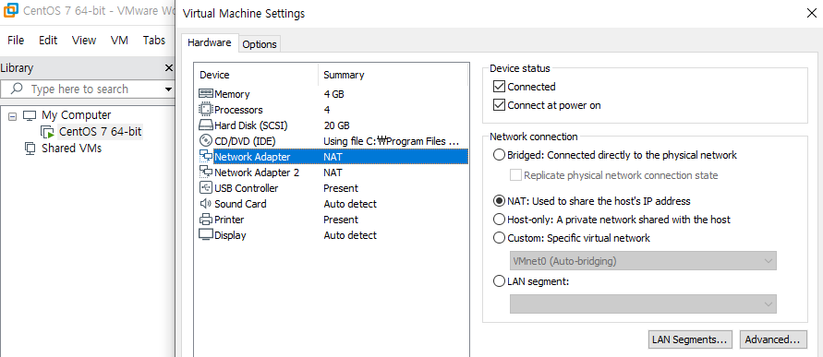The width and height of the screenshot is (823, 357).
Task: Close the Library panel
Action: pyautogui.click(x=168, y=68)
